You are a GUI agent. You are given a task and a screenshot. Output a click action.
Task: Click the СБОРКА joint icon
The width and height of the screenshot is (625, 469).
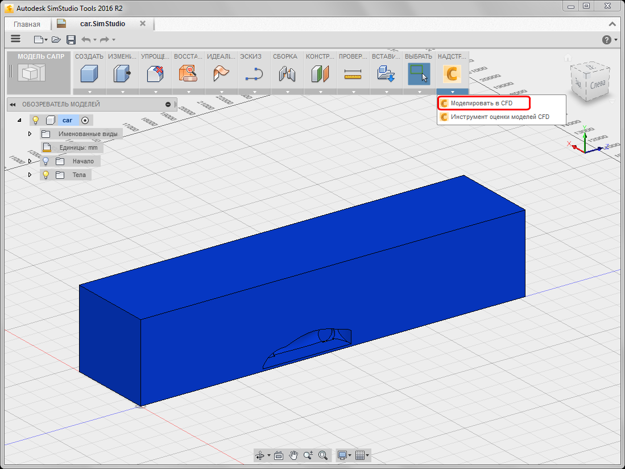pyautogui.click(x=287, y=74)
